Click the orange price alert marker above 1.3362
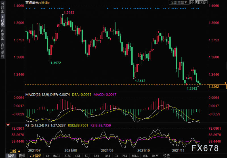227x158 pixels. click(225, 83)
